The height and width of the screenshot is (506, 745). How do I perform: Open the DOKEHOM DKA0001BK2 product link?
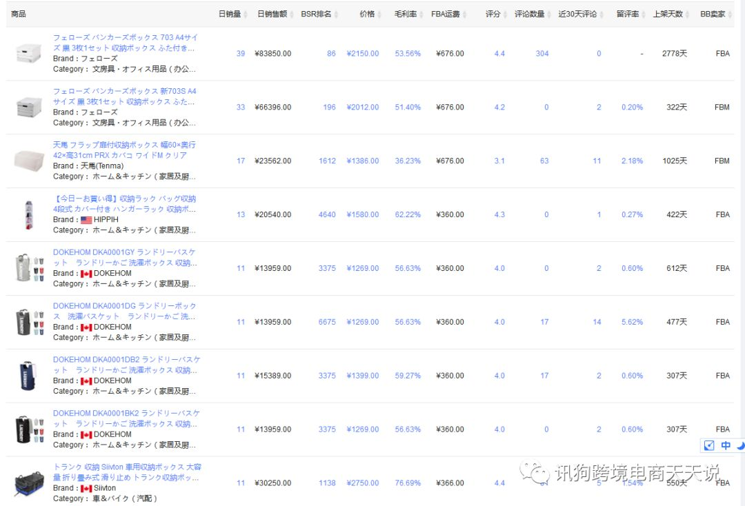click(x=127, y=418)
